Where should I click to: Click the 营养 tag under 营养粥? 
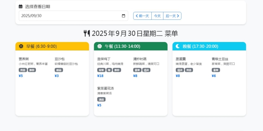click(x=23, y=70)
